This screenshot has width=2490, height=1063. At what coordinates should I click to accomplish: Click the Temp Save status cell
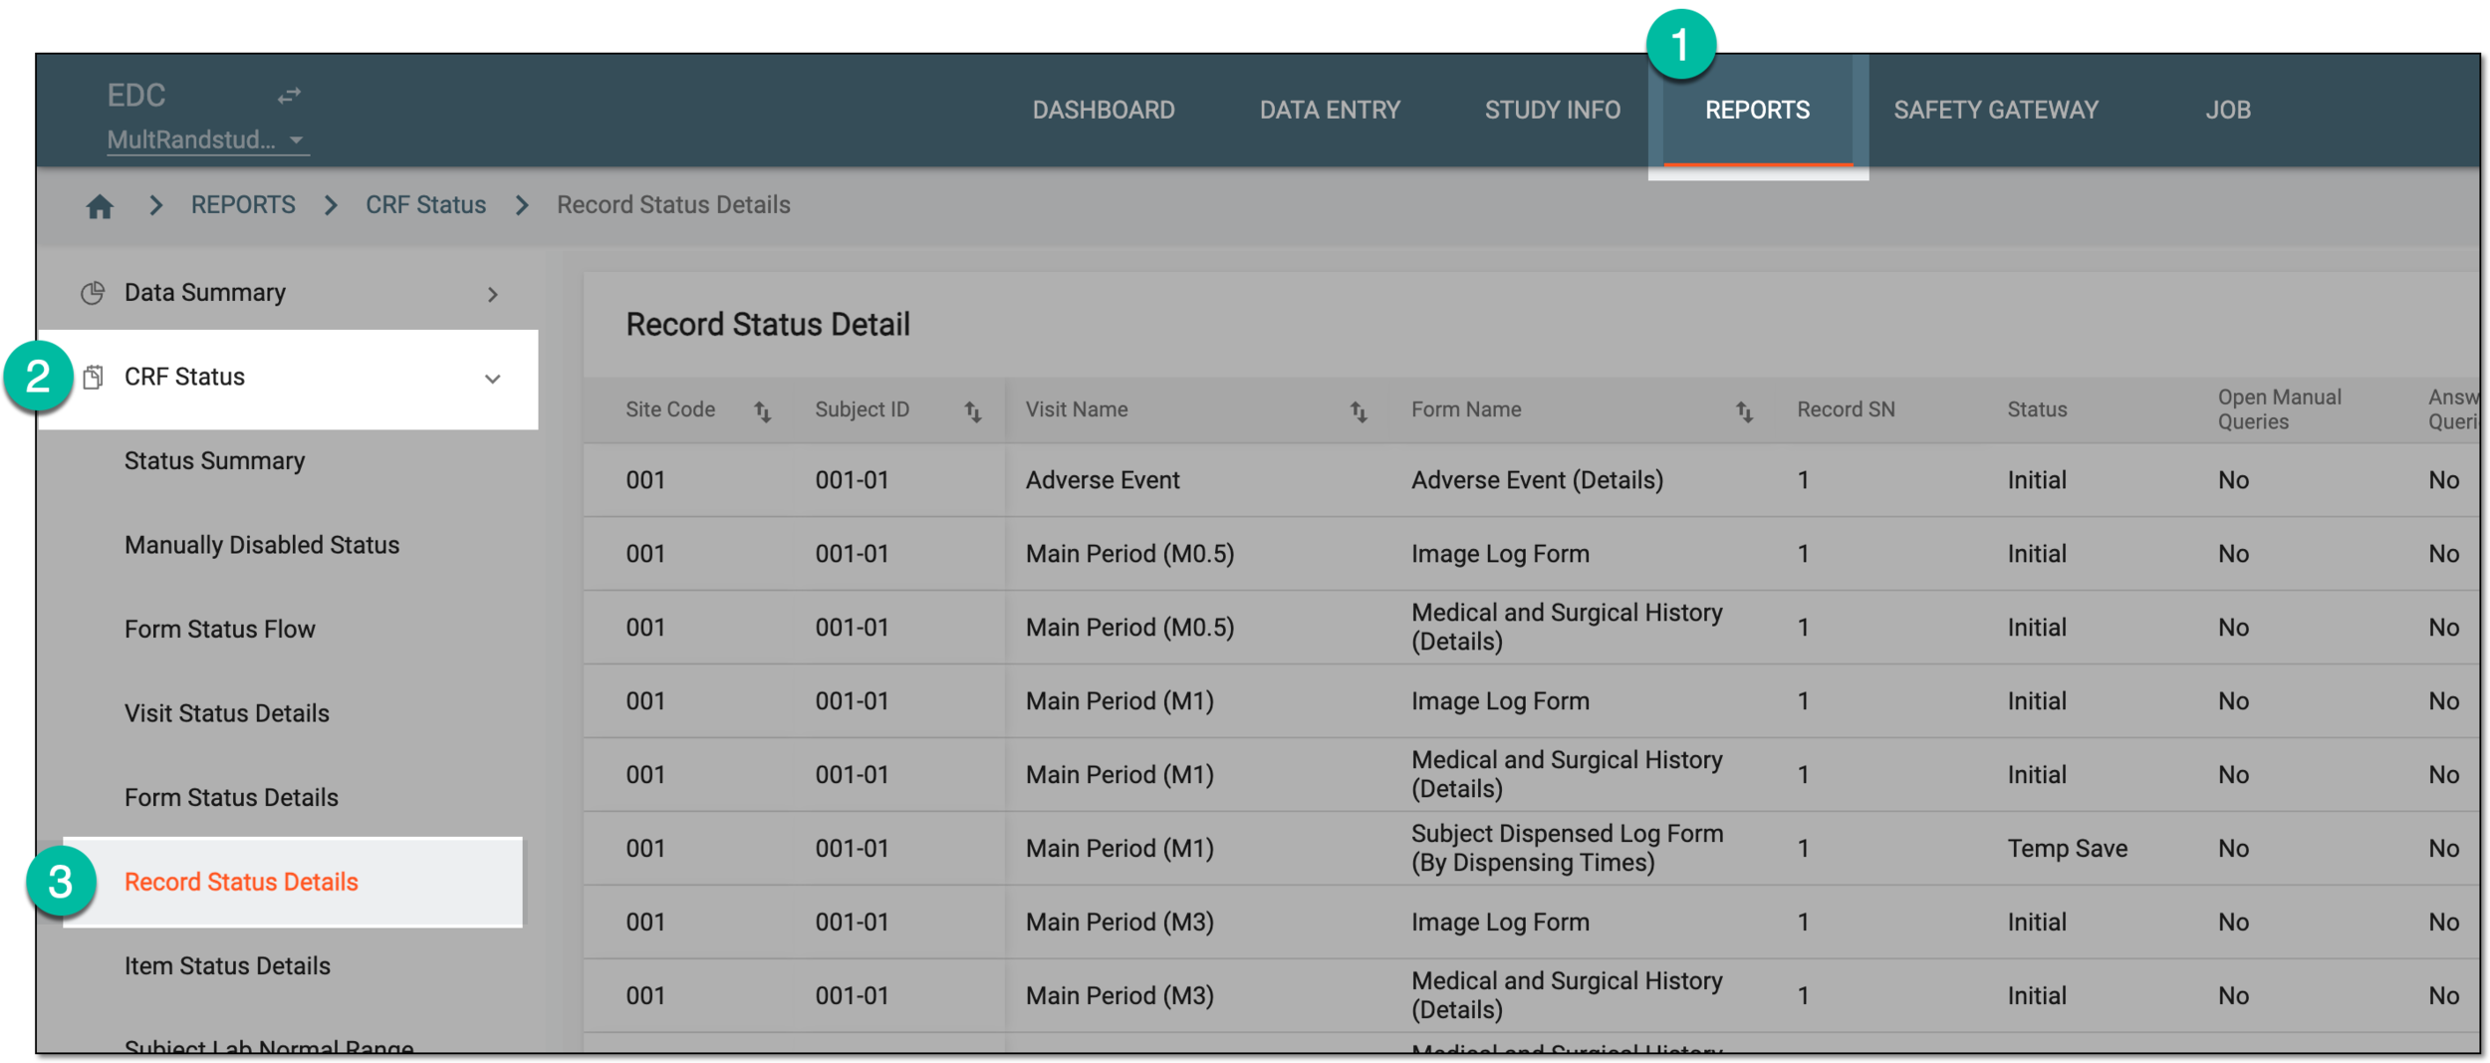(2067, 849)
